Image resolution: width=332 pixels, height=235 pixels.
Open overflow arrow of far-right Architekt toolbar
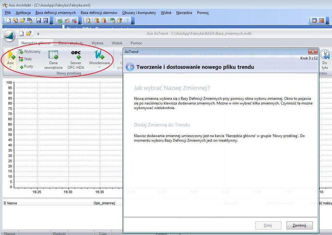(327, 21)
